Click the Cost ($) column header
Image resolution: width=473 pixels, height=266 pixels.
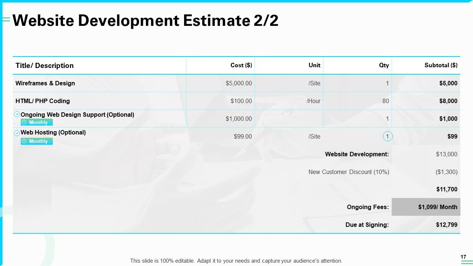tap(241, 65)
